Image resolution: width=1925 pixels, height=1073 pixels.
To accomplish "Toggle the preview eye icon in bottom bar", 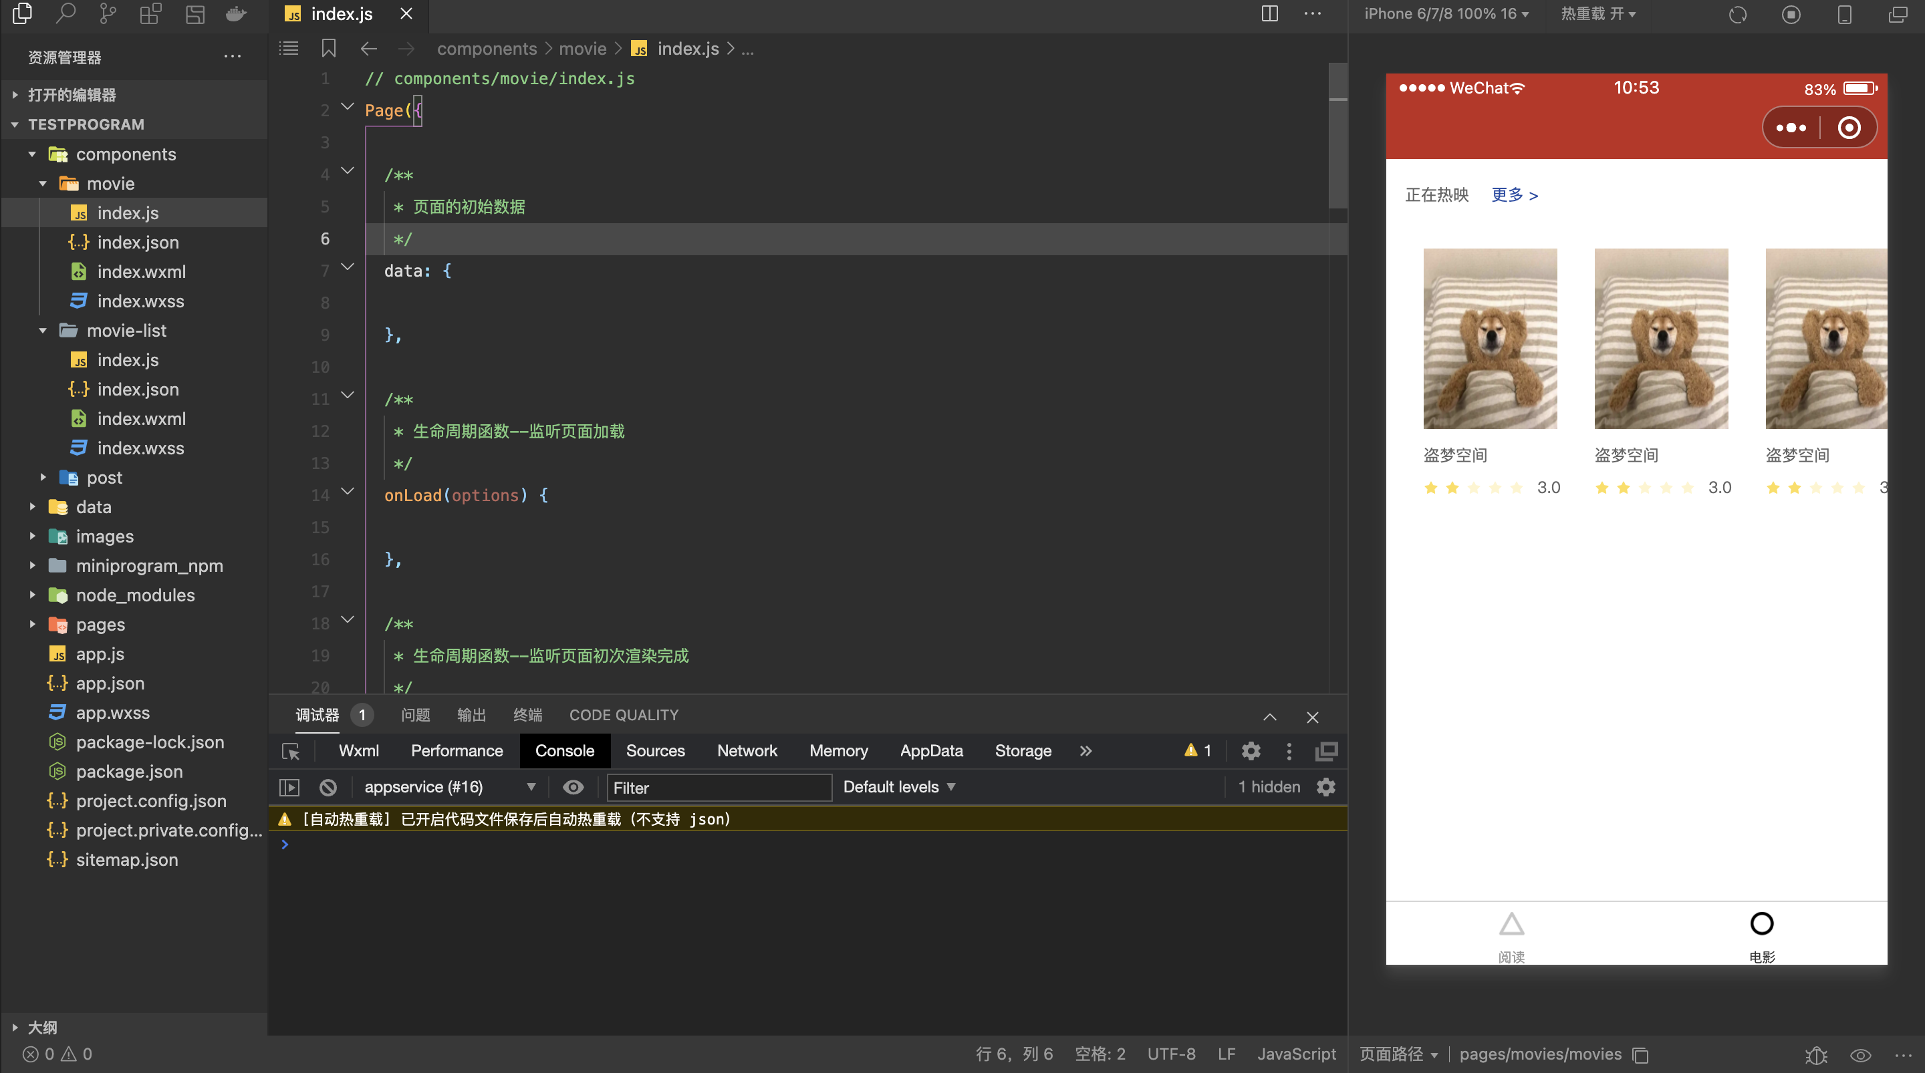I will coord(1861,1054).
